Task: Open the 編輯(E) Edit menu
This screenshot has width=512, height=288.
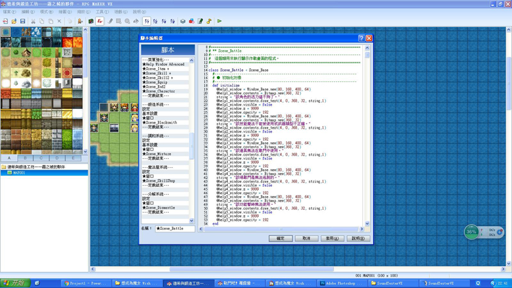Action: click(x=28, y=12)
